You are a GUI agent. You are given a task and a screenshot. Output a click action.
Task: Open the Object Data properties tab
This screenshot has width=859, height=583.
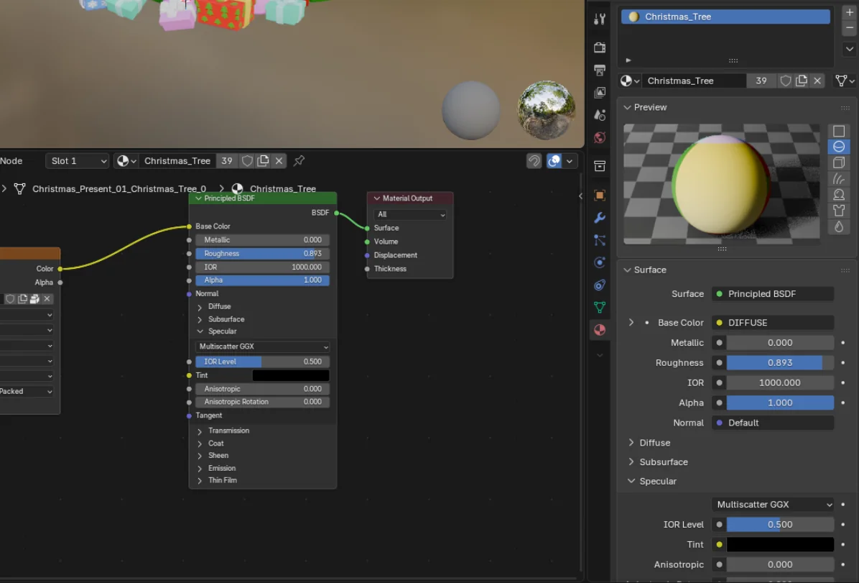(x=600, y=307)
